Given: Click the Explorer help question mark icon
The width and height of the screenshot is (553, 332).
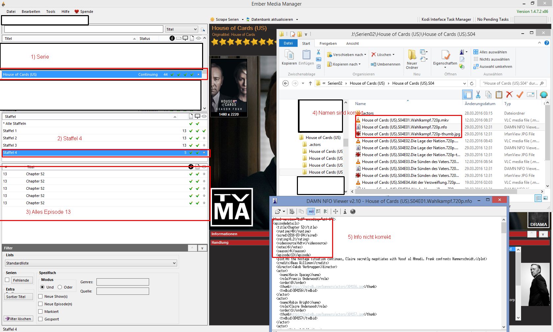Looking at the screenshot, I should [547, 43].
